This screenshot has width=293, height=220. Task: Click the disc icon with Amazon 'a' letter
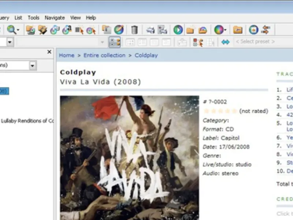click(x=67, y=30)
